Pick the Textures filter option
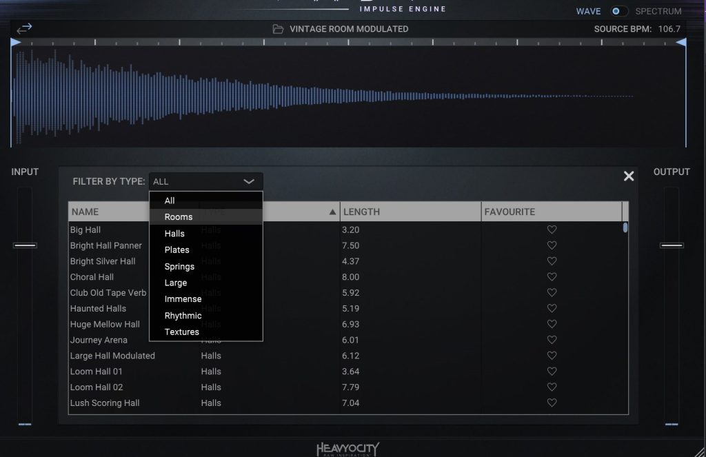Viewport: 706px width, 457px height. [x=181, y=332]
